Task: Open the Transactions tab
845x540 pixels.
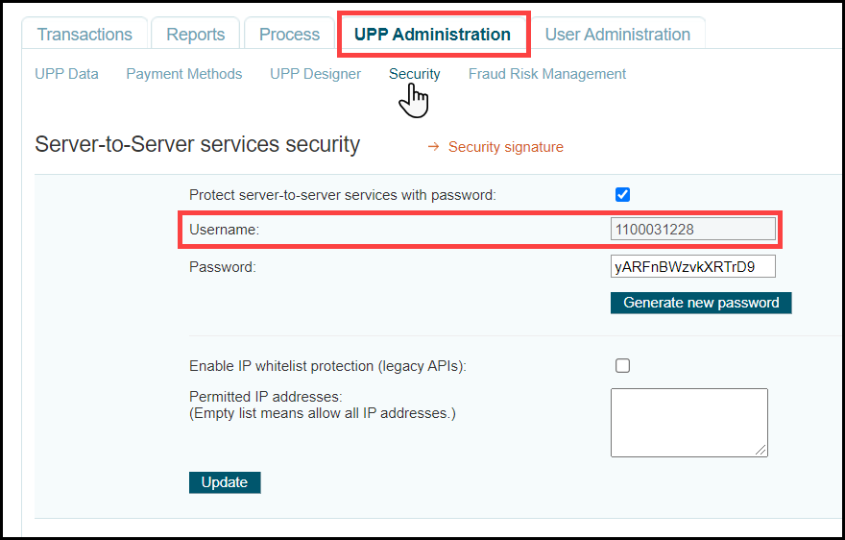Action: click(x=84, y=35)
